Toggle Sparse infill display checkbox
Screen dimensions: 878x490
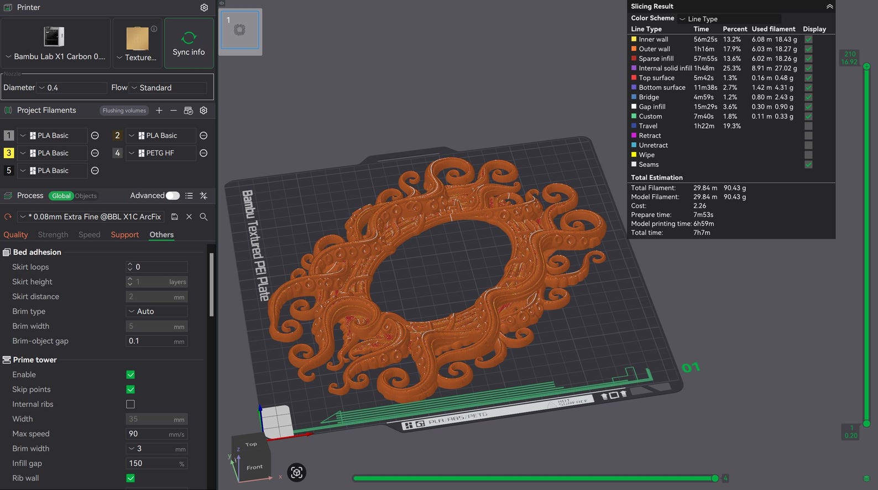click(x=808, y=59)
